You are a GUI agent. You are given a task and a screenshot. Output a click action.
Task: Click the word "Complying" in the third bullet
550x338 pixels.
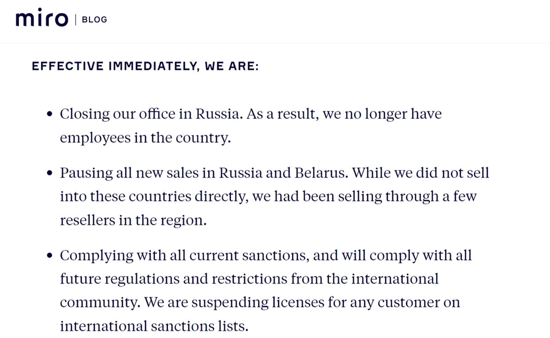96,256
